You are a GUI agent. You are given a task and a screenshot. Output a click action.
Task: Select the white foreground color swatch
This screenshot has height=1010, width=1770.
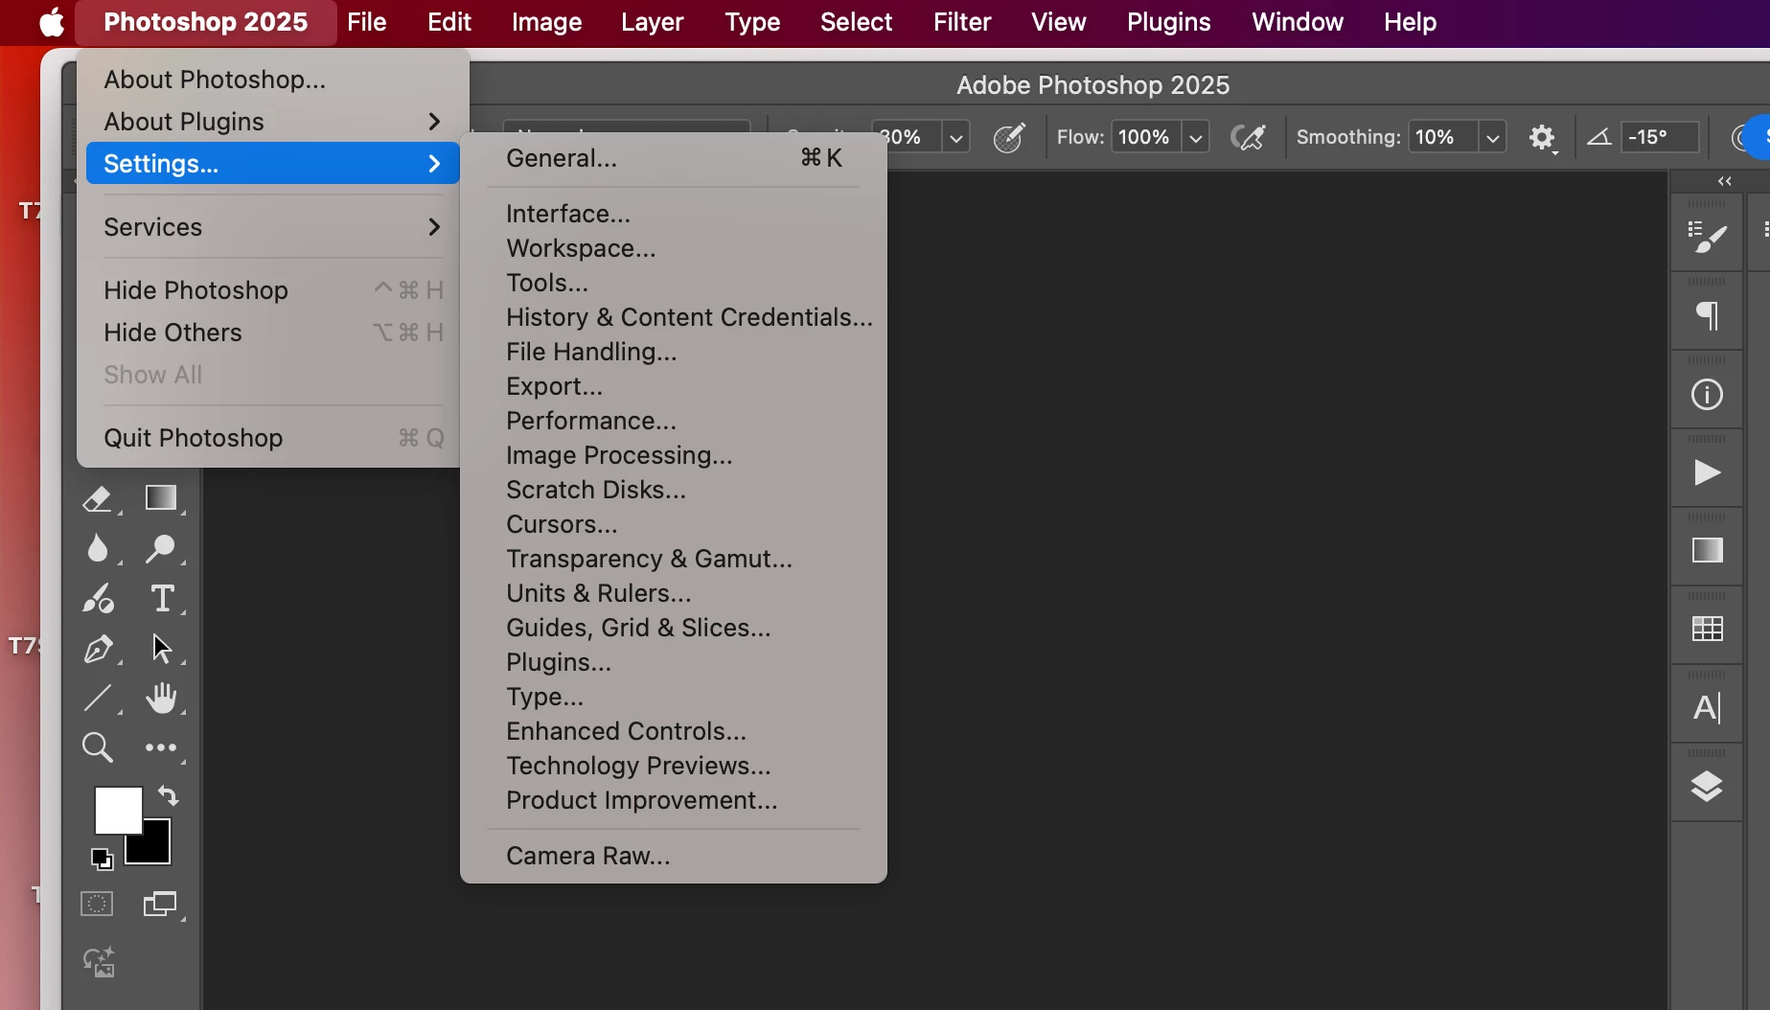click(118, 811)
